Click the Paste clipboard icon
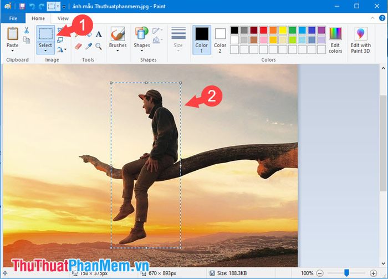 pos(13,33)
